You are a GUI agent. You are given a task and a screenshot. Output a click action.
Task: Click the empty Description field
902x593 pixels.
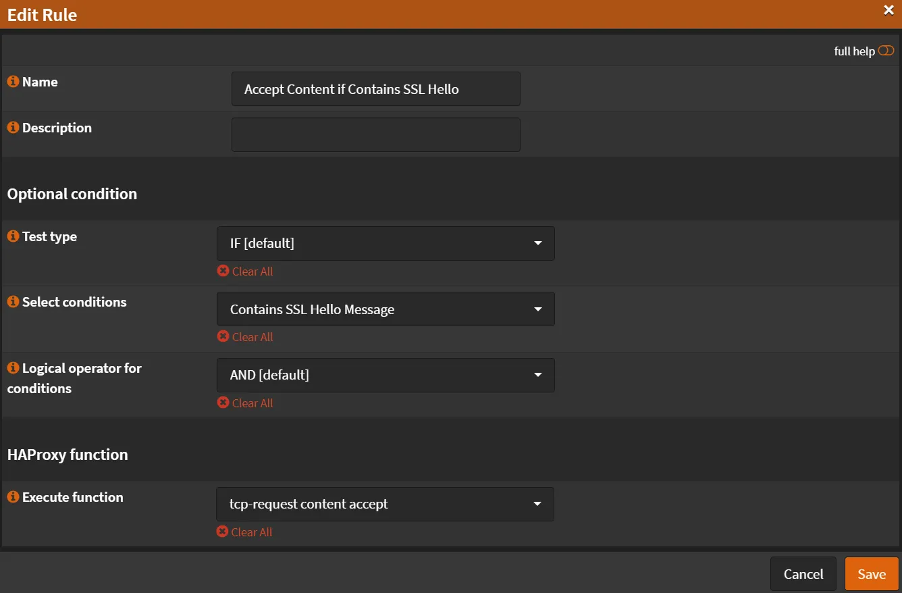375,134
